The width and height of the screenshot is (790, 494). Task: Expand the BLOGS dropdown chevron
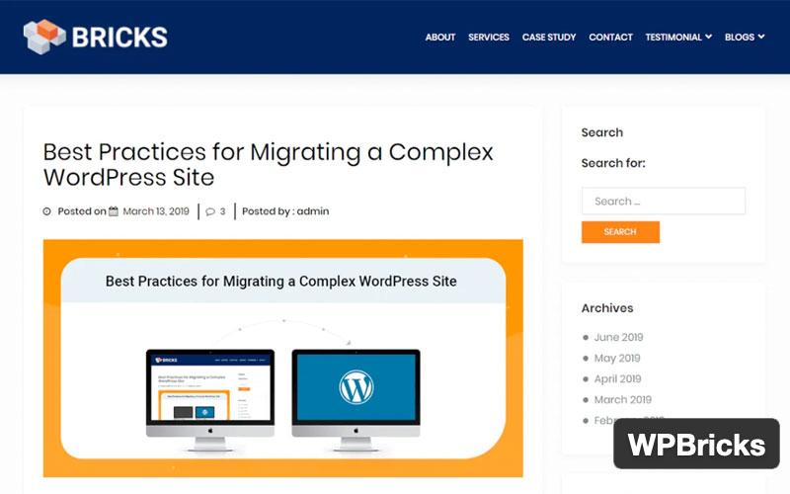point(761,37)
